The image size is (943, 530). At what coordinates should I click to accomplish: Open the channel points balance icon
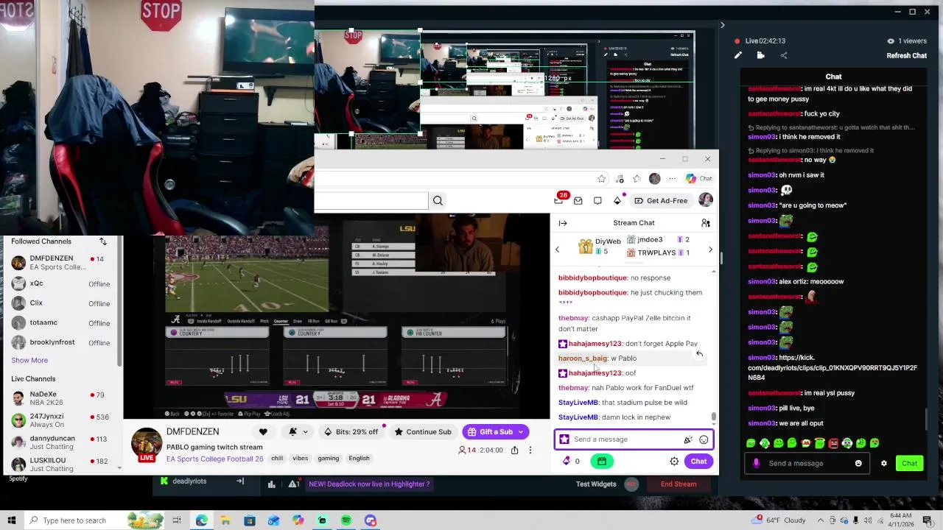tap(566, 462)
